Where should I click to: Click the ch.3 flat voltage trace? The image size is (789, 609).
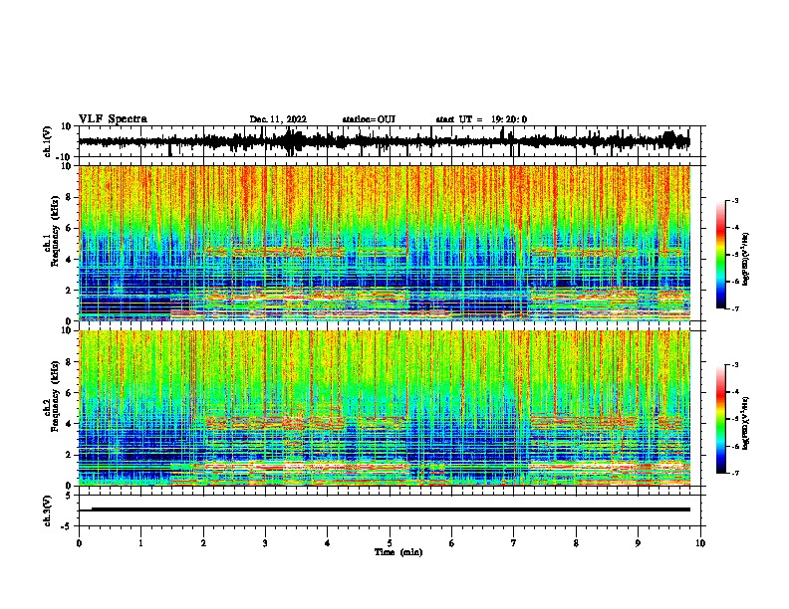pos(384,509)
